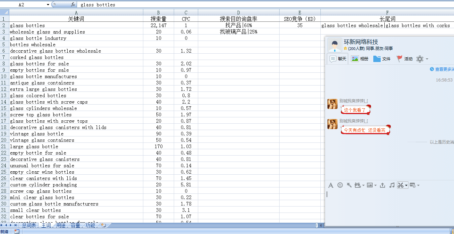Screen dimensions: 454x234
Task: Select column A header
Action: 76,12
